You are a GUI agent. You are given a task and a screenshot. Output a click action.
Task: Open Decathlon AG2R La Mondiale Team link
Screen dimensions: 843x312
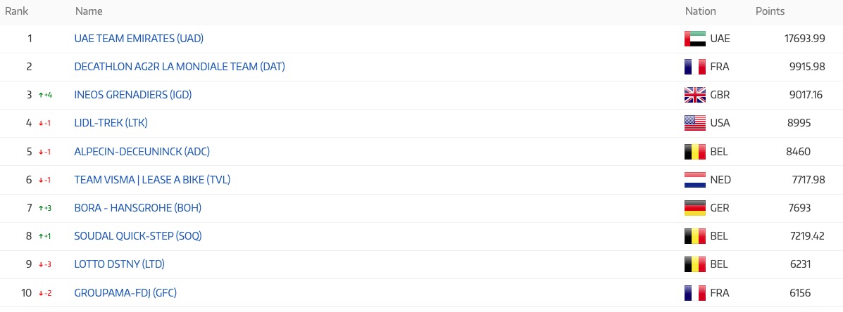pyautogui.click(x=179, y=67)
